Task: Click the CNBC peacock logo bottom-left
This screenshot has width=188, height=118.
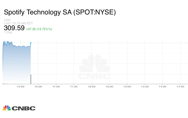Action: click(x=19, y=108)
